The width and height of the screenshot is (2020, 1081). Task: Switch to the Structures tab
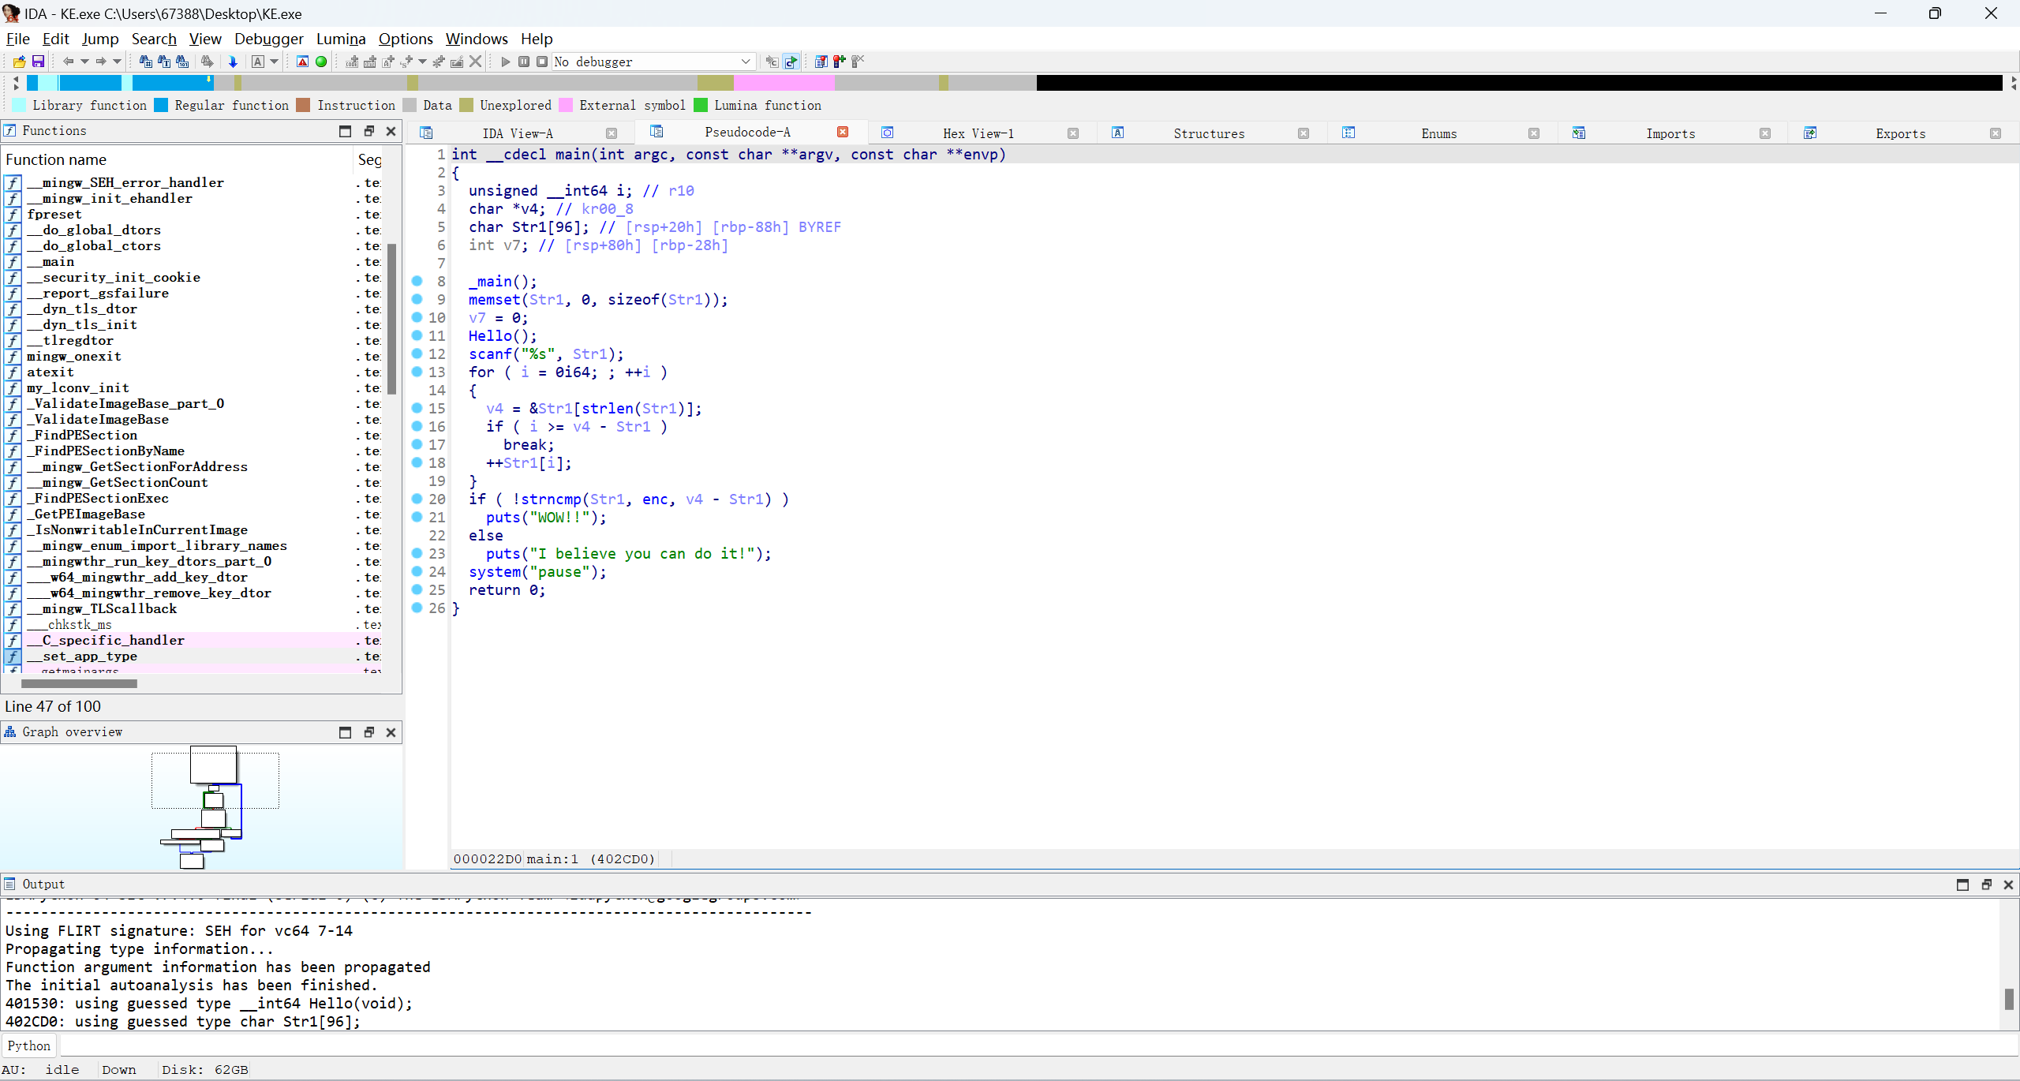pyautogui.click(x=1209, y=133)
